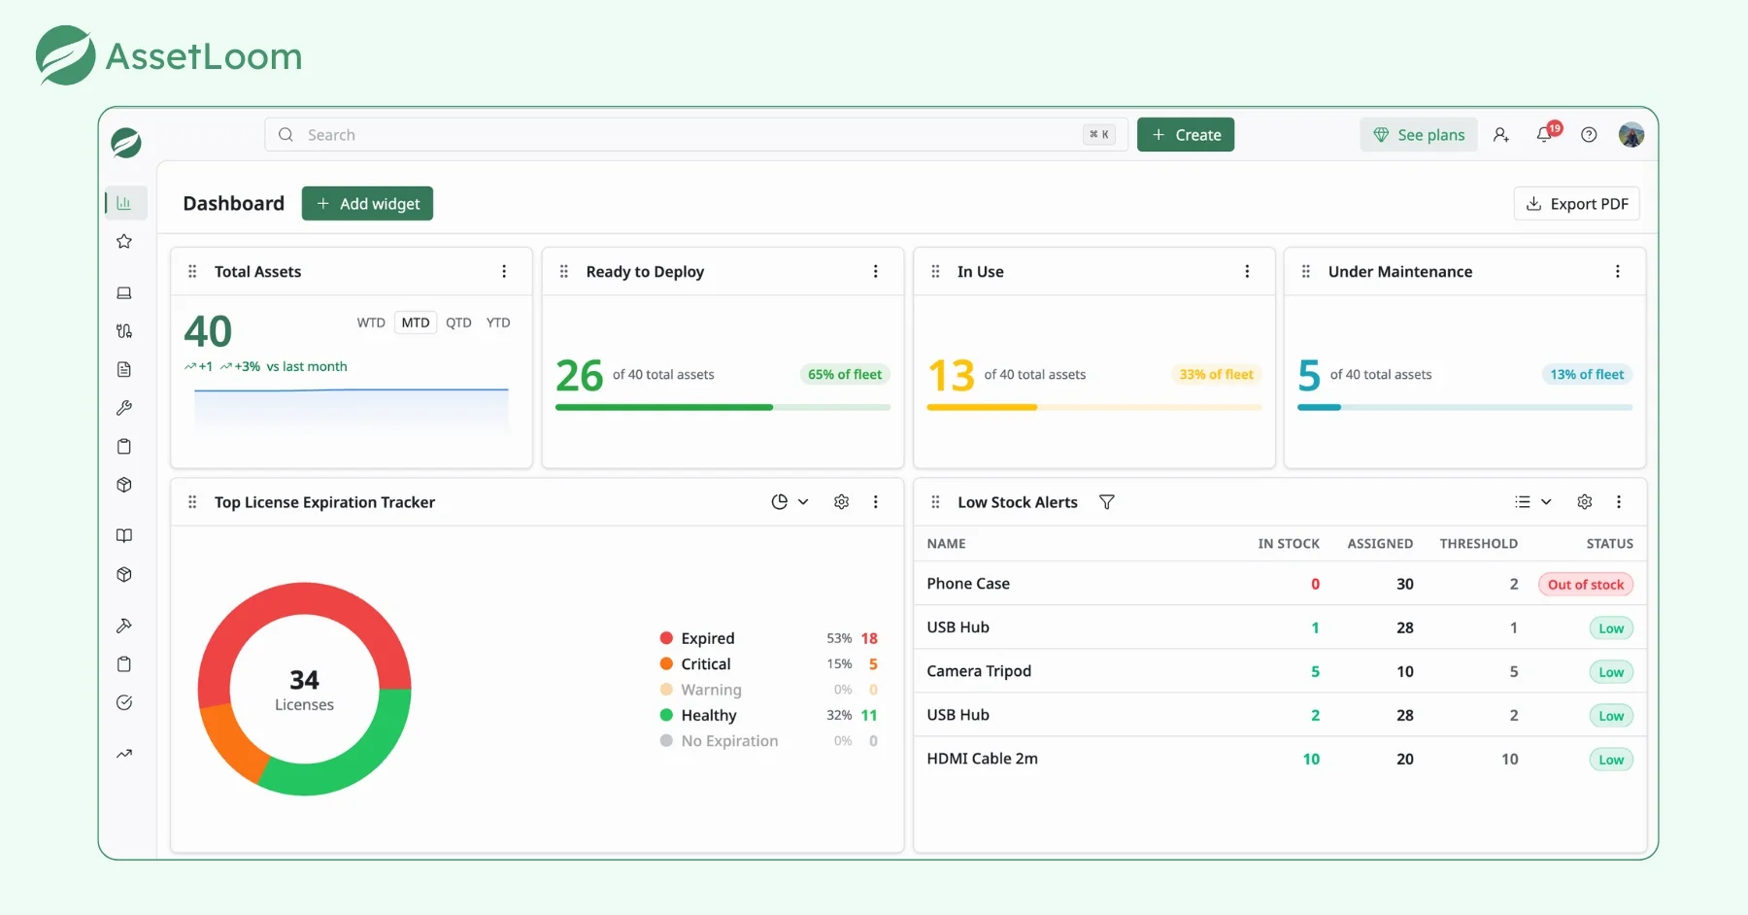Click the document file icon in sidebar
This screenshot has width=1748, height=915.
point(124,369)
